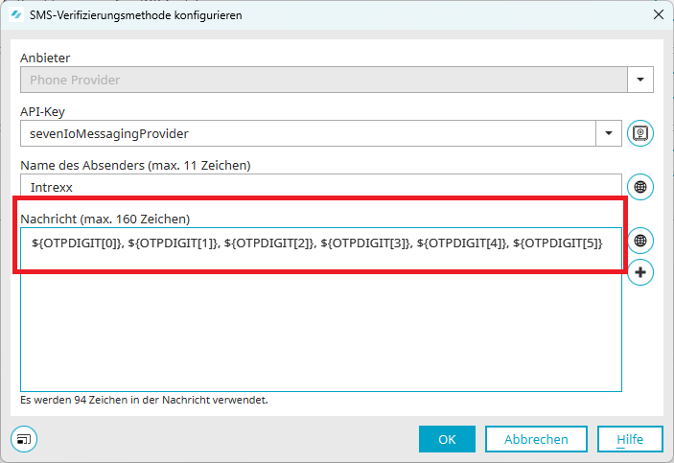Open the API-Key dropdown arrow
The width and height of the screenshot is (674, 463).
pyautogui.click(x=608, y=133)
